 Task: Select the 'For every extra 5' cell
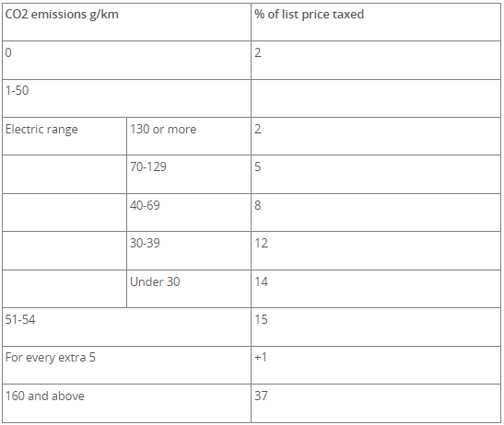[126, 365]
